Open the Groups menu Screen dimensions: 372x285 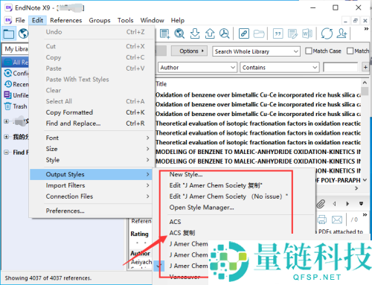pyautogui.click(x=100, y=20)
